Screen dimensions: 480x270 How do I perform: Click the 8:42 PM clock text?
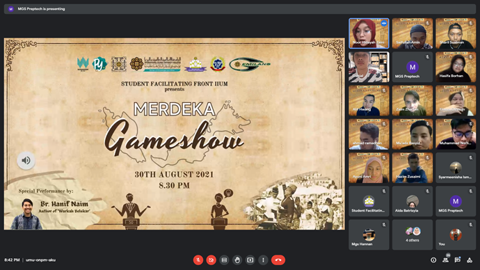click(12, 260)
